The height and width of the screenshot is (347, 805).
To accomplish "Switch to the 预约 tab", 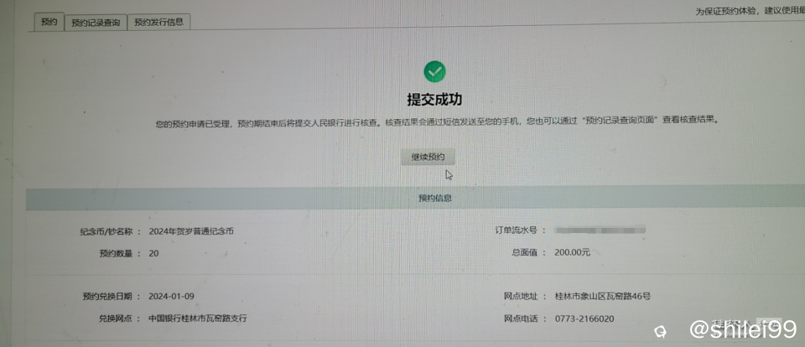I will click(x=49, y=22).
